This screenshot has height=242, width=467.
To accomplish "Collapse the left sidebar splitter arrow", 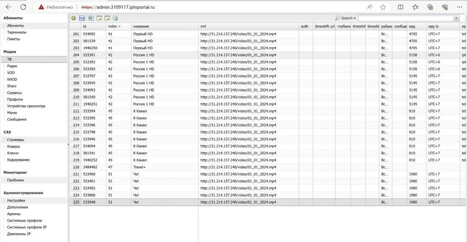I will [x=68, y=144].
